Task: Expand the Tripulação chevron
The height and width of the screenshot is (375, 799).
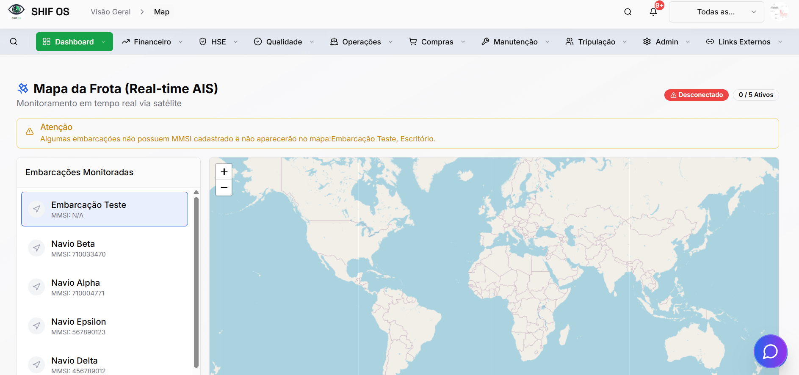Action: [x=625, y=41]
